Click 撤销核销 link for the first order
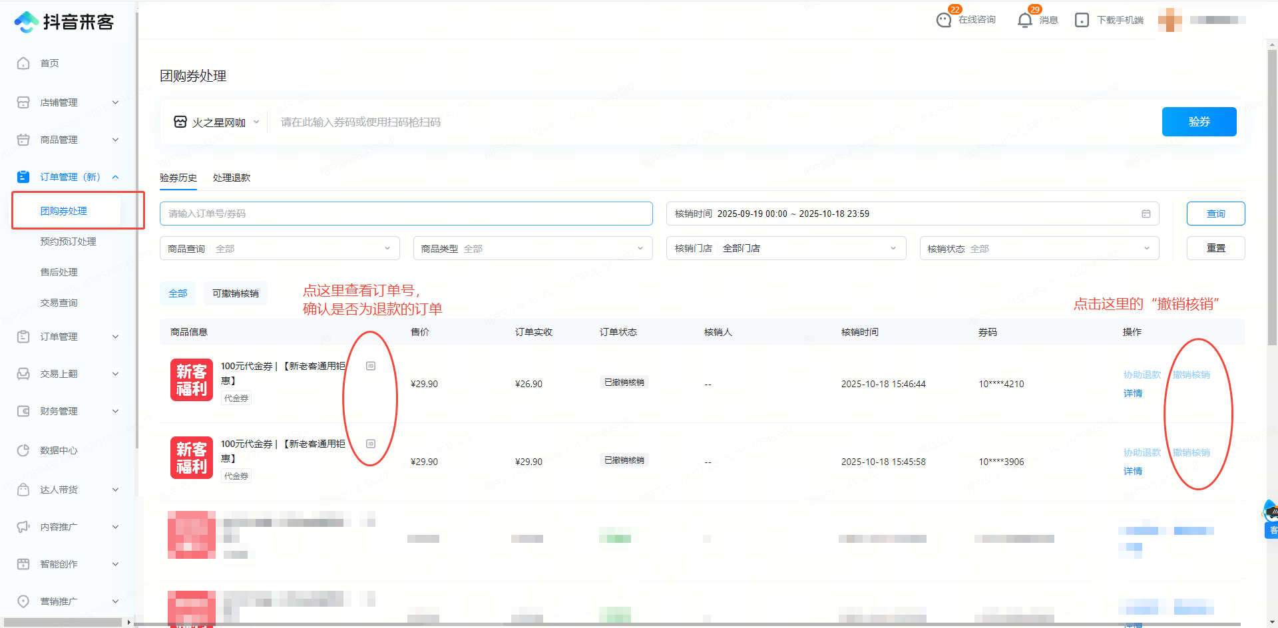Viewport: 1278px width, 628px height. point(1191,375)
